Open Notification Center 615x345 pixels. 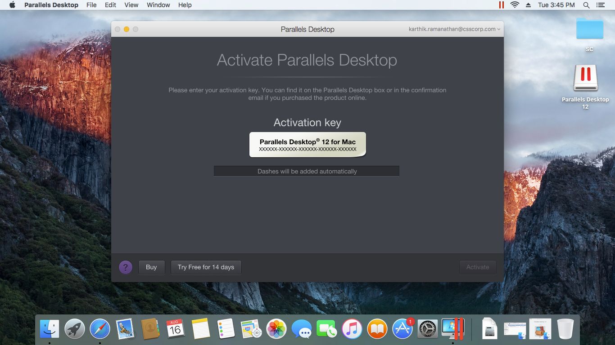point(600,5)
